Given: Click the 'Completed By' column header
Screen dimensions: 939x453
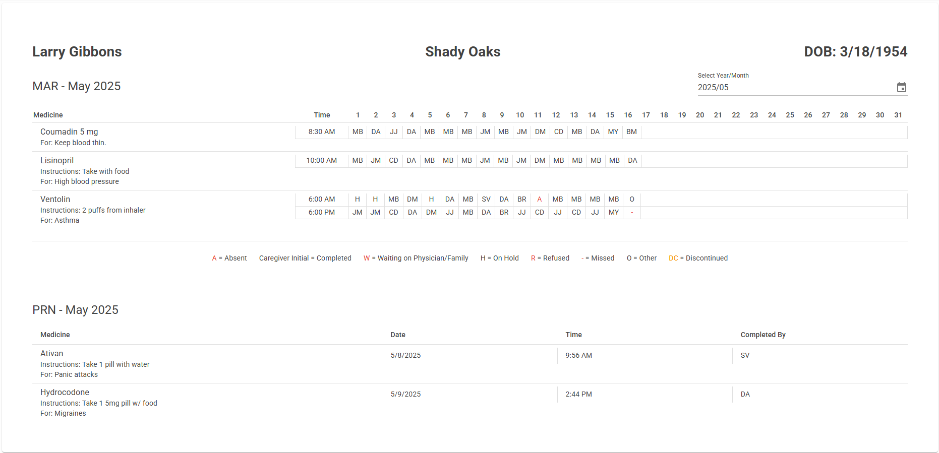Looking at the screenshot, I should tap(762, 335).
